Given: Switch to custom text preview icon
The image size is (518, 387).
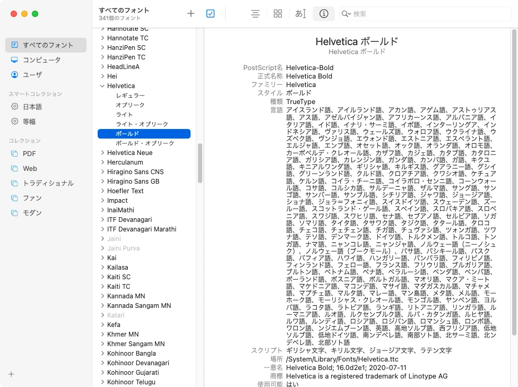Looking at the screenshot, I should coord(300,14).
